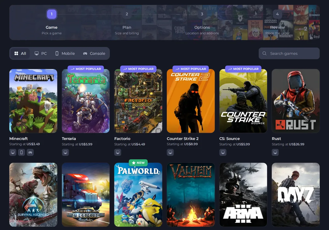Open the Counter Strike 2 cover thumbnail

(x=191, y=101)
